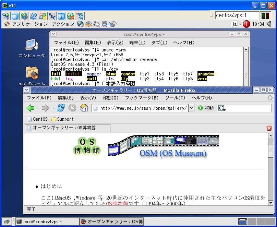
Task: Click the show desktop icon in bottom panel
Action: point(7,222)
